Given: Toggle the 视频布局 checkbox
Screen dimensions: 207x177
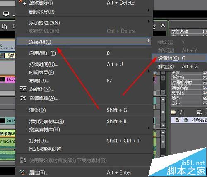Looking at the screenshot, I should [x=177, y=120].
